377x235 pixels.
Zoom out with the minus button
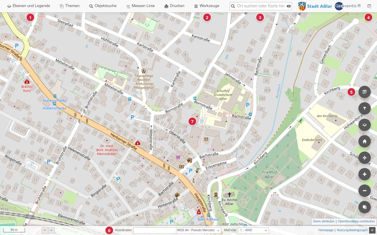point(365,191)
